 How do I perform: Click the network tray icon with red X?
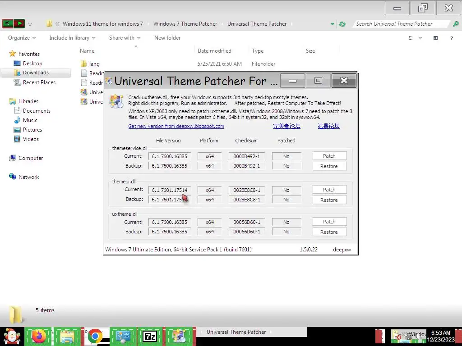[x=397, y=336]
